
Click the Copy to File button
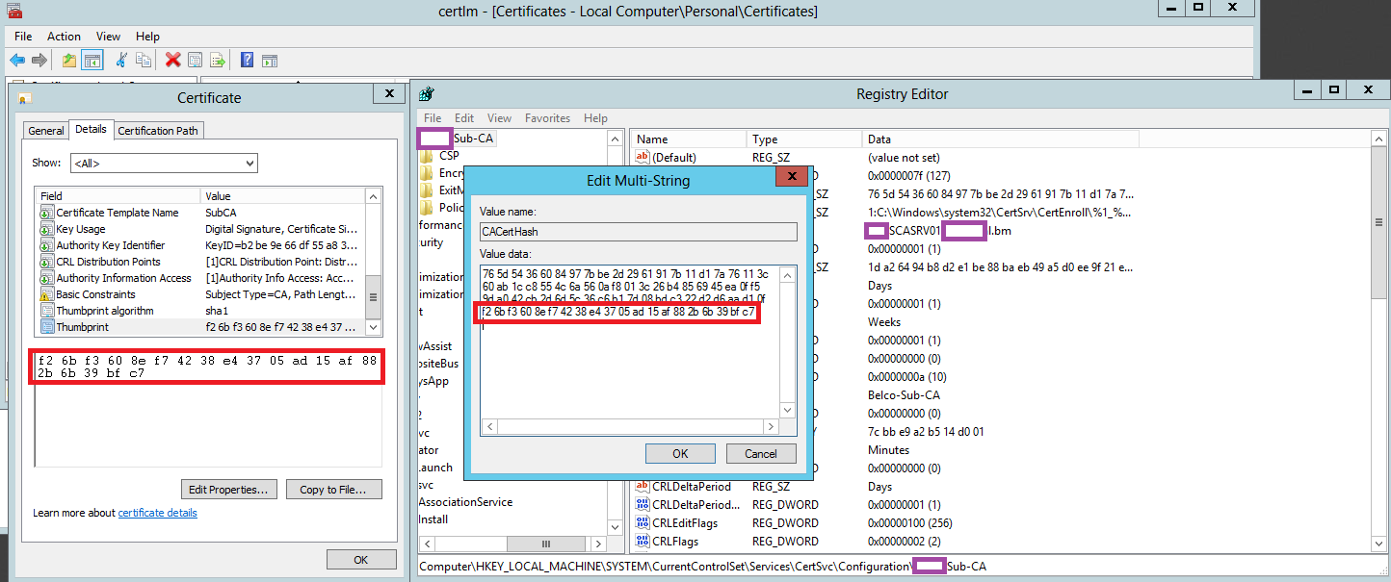(x=333, y=490)
